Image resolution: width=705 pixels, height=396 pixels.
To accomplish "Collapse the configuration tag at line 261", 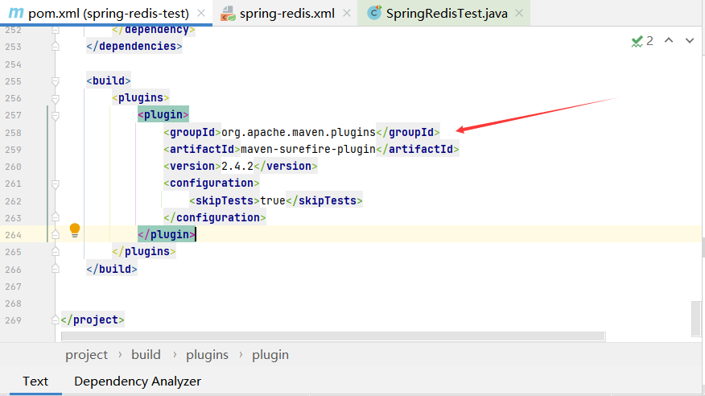I will point(56,184).
